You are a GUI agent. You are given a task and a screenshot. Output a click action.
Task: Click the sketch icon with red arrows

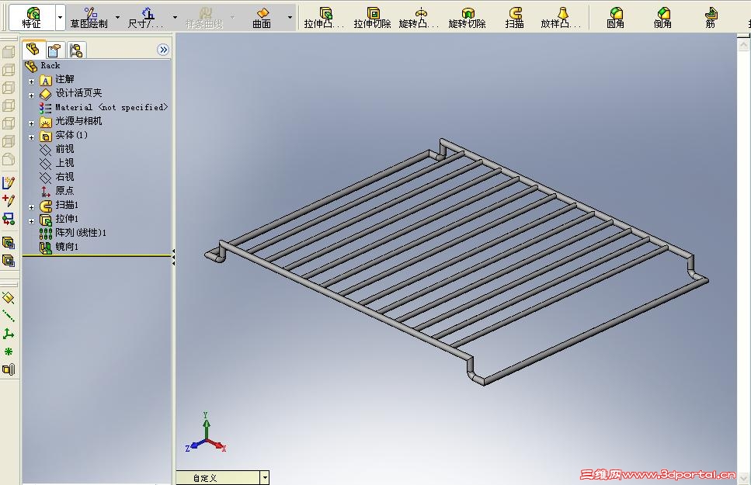click(x=9, y=219)
